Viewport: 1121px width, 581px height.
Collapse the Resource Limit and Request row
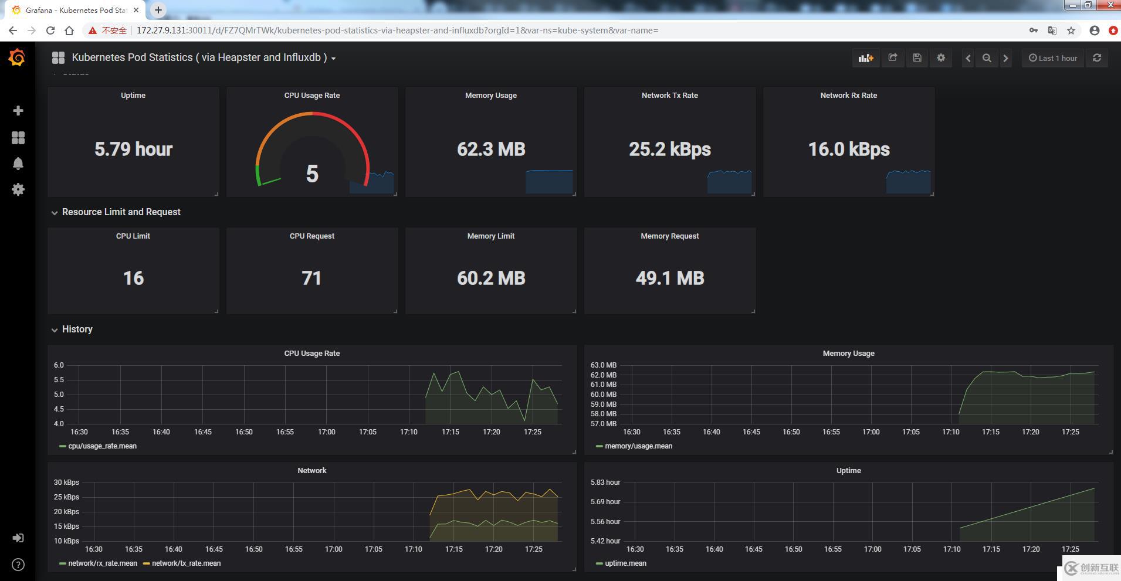pyautogui.click(x=121, y=212)
